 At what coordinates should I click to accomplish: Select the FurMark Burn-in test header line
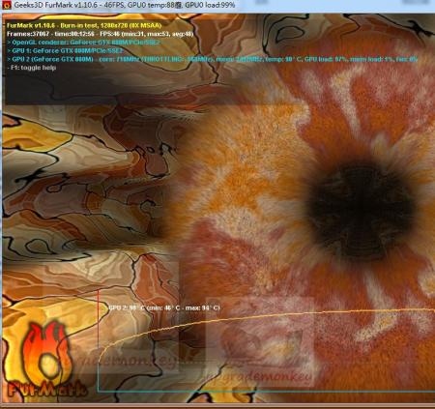pos(84,25)
